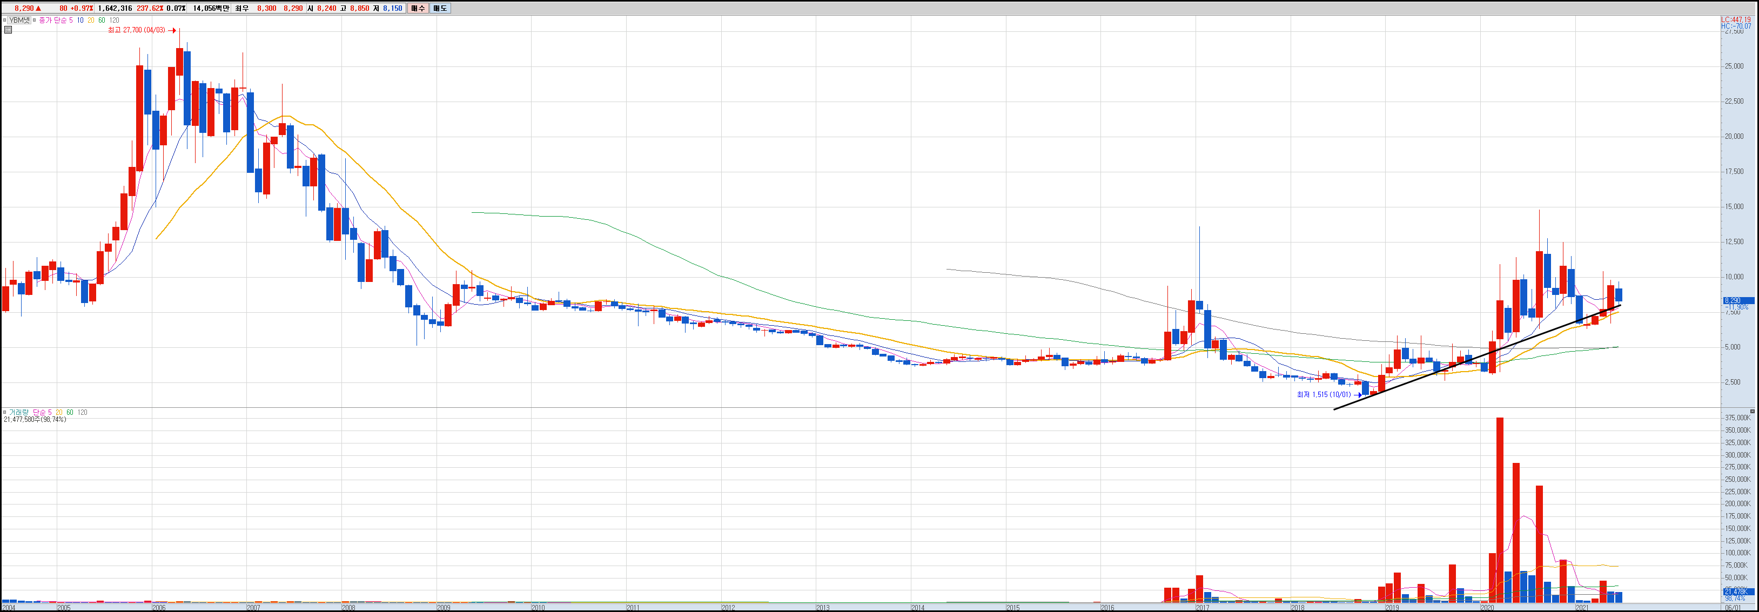Click the 375,000K label on volume axis

[1738, 418]
